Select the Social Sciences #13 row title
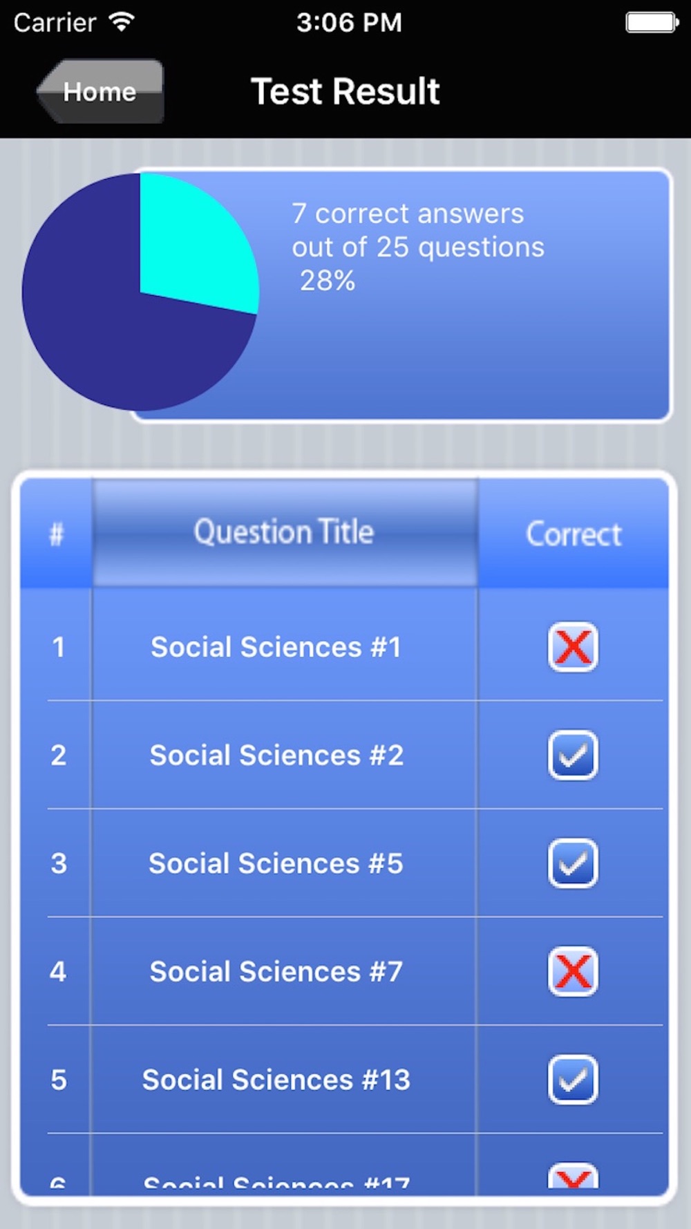 (x=276, y=1080)
